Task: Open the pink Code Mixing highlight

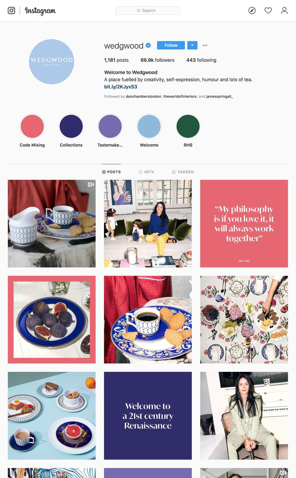Action: (x=32, y=126)
